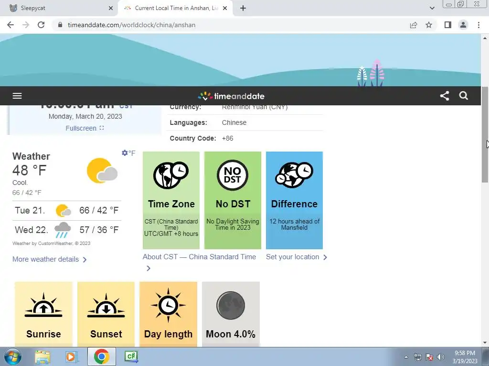489x366 pixels.
Task: Open Windows Explorer from taskbar
Action: [43, 356]
